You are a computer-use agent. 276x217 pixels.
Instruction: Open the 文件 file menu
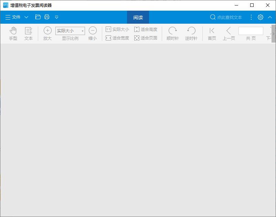click(x=13, y=17)
